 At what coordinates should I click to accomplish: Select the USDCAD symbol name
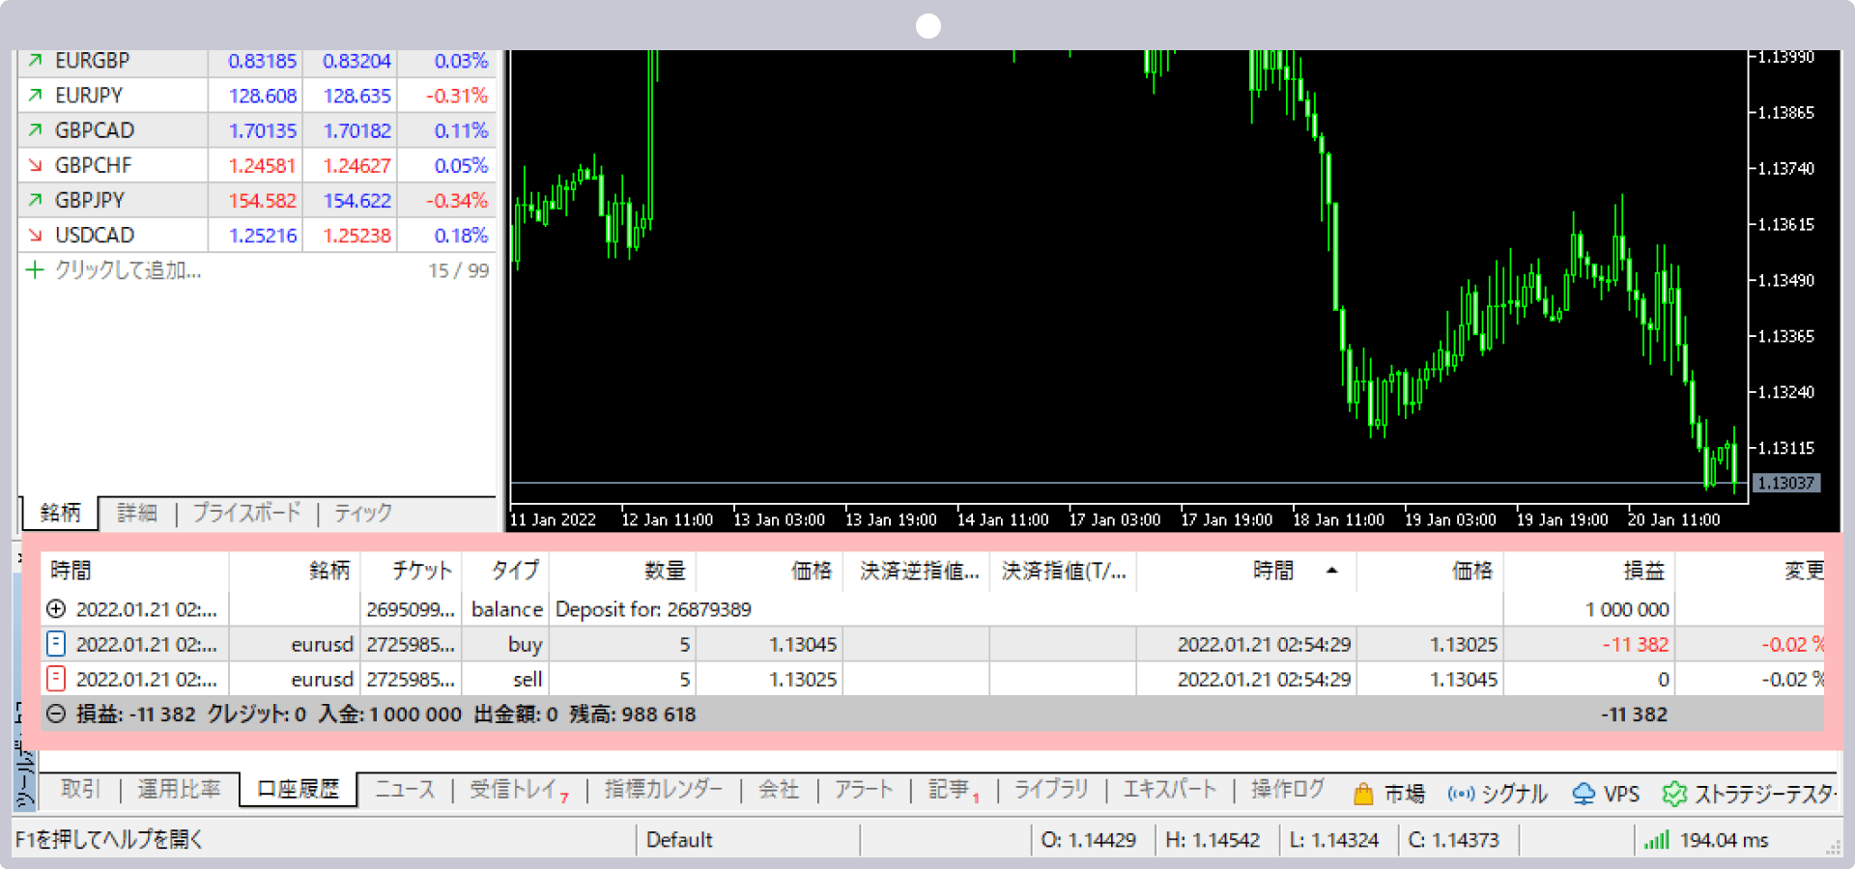tap(95, 235)
